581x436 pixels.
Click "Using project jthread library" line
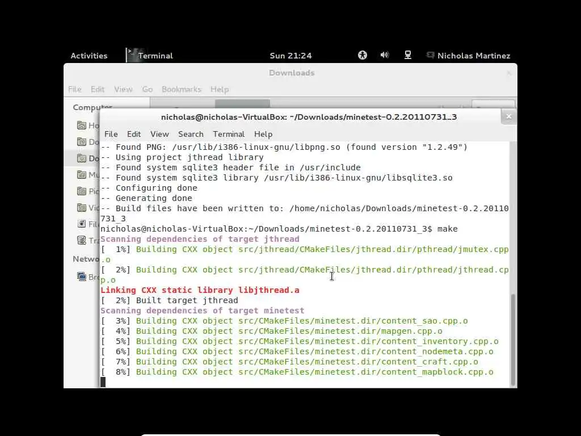point(182,157)
